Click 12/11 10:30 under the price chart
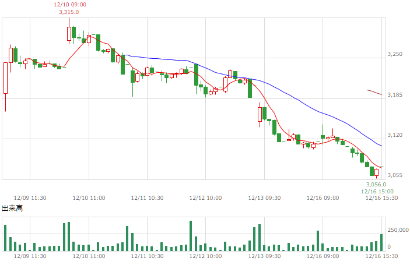The height and width of the screenshot is (265, 410). click(147, 198)
